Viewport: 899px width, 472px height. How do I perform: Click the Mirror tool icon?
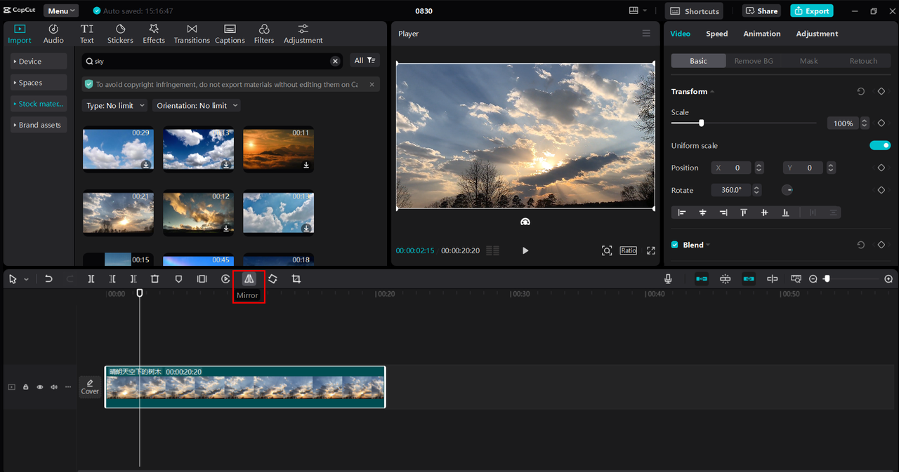[249, 278]
